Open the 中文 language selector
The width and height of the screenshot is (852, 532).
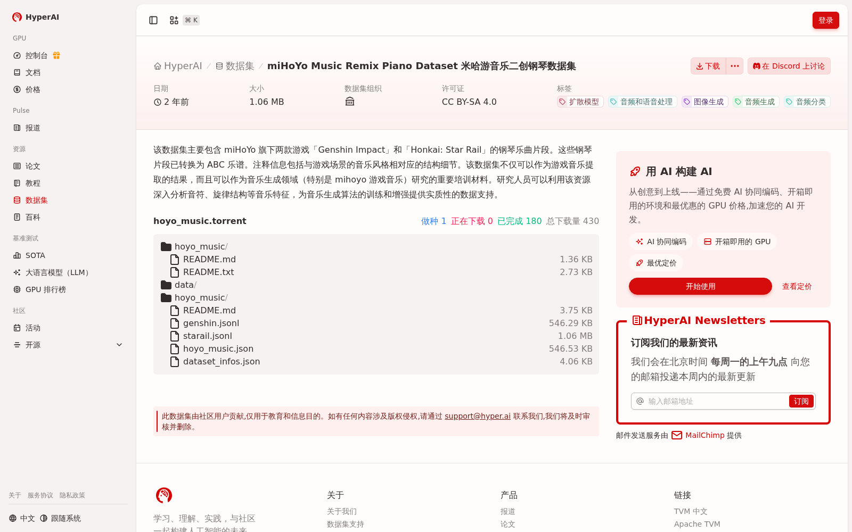pyautogui.click(x=22, y=518)
